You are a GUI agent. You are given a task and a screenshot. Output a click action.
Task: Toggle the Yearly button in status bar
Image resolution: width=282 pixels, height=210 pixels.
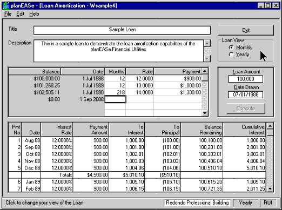(x=245, y=202)
